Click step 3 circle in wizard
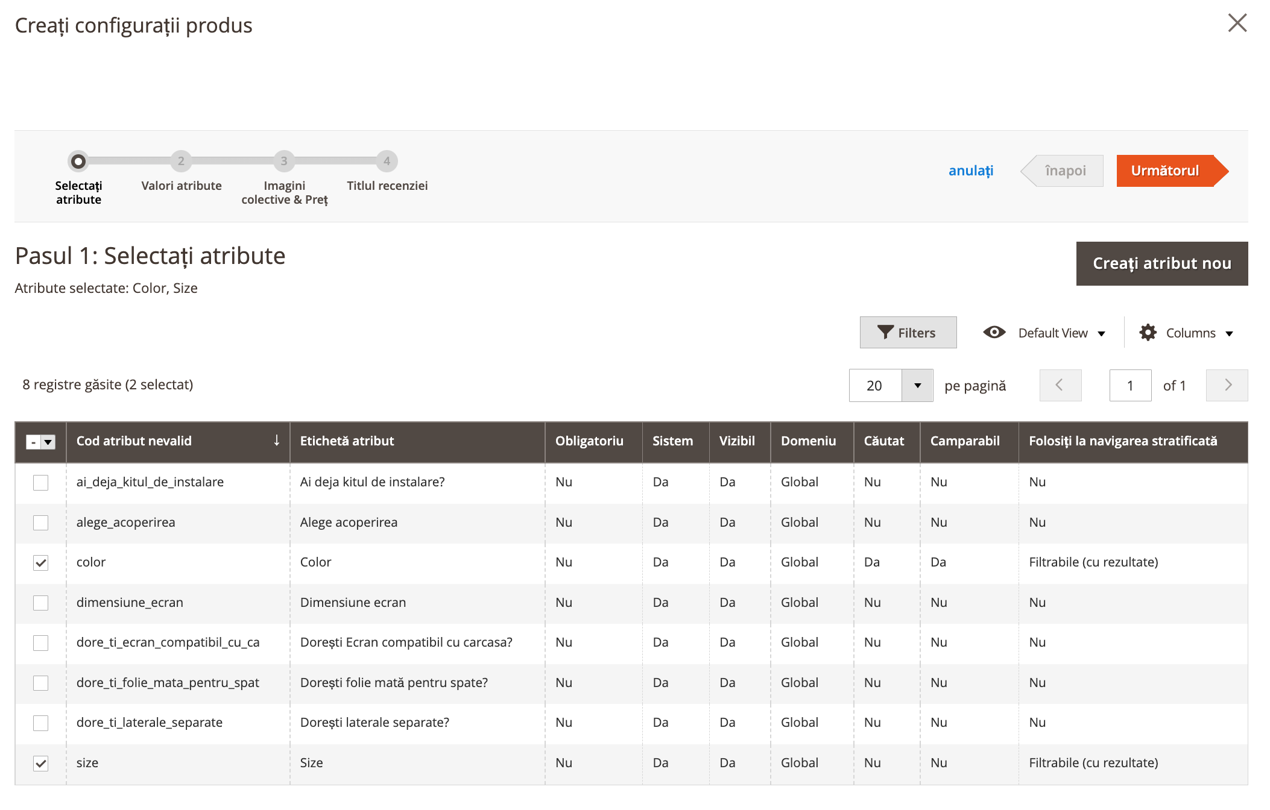 pos(284,161)
